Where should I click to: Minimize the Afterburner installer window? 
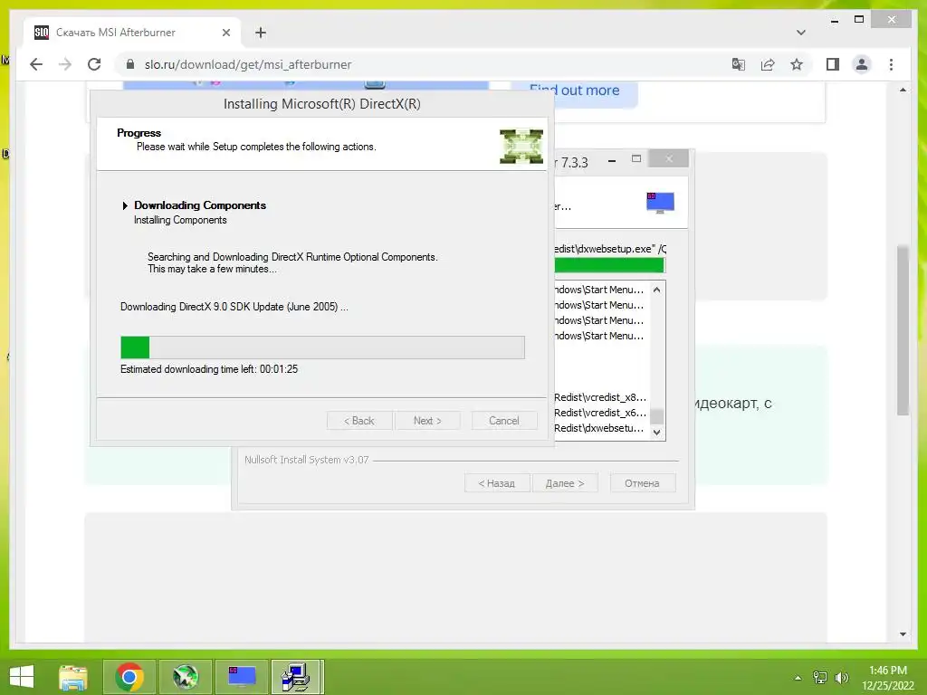(612, 160)
